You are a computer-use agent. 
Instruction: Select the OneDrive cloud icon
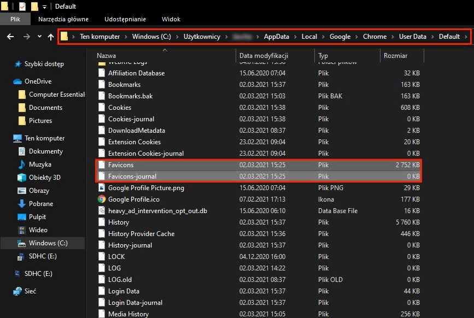click(17, 81)
